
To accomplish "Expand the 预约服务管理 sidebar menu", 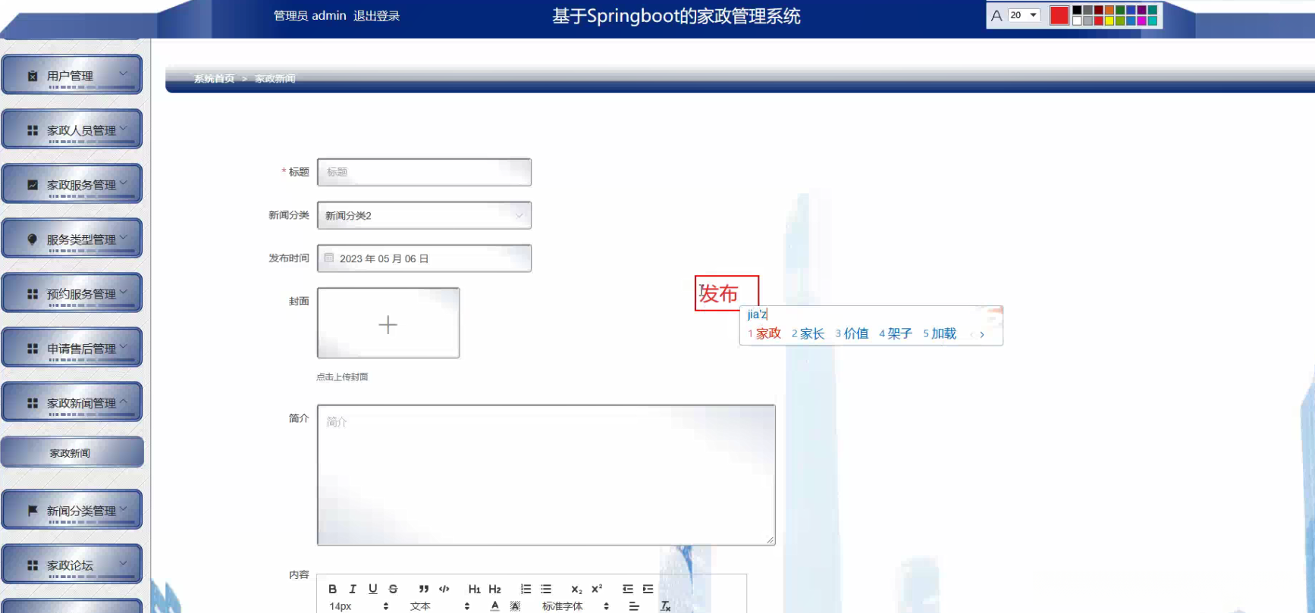I will click(x=72, y=293).
